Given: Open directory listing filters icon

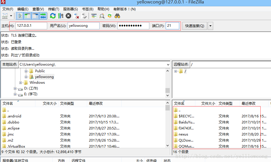Looking at the screenshot, I should click(x=94, y=16).
